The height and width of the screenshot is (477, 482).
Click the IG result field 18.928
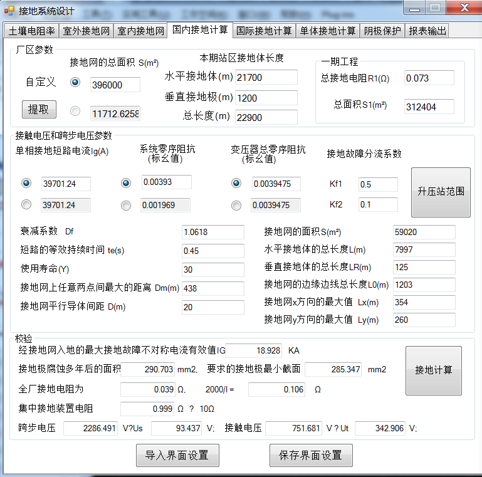tap(254, 350)
